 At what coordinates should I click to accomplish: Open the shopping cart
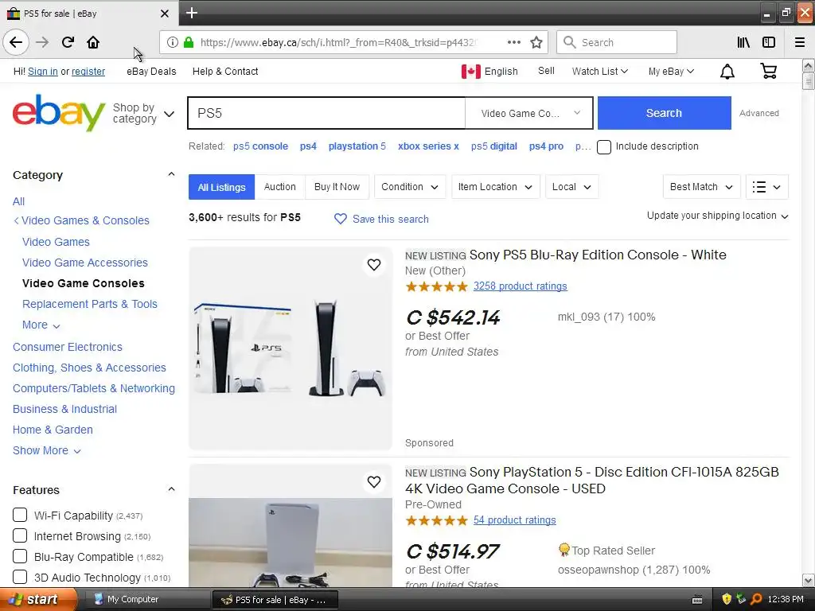[x=768, y=71]
